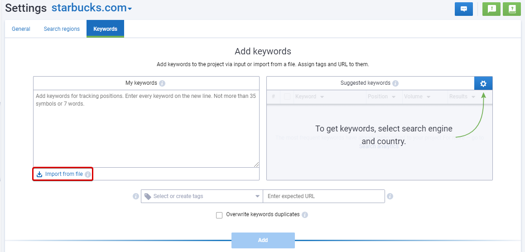Screen dimensions: 525x252
Task: Open the green help book icon button
Action: pyautogui.click(x=511, y=9)
